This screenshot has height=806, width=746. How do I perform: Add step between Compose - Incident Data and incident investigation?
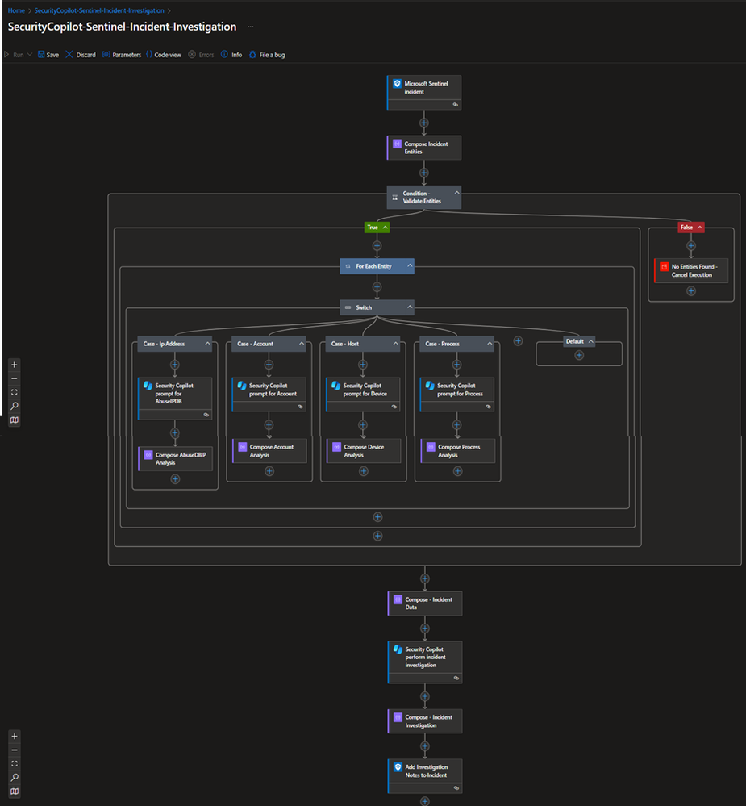[x=425, y=629]
